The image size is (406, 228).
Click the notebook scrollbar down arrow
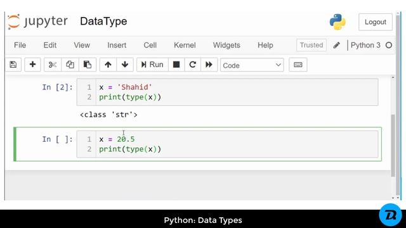(393, 198)
